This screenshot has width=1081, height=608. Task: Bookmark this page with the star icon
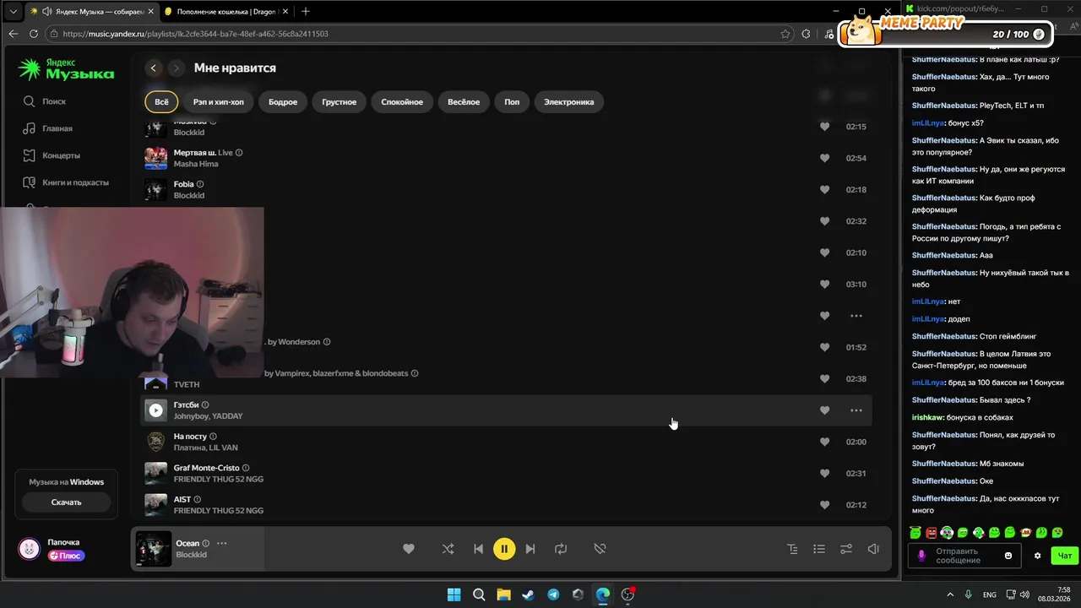(785, 34)
